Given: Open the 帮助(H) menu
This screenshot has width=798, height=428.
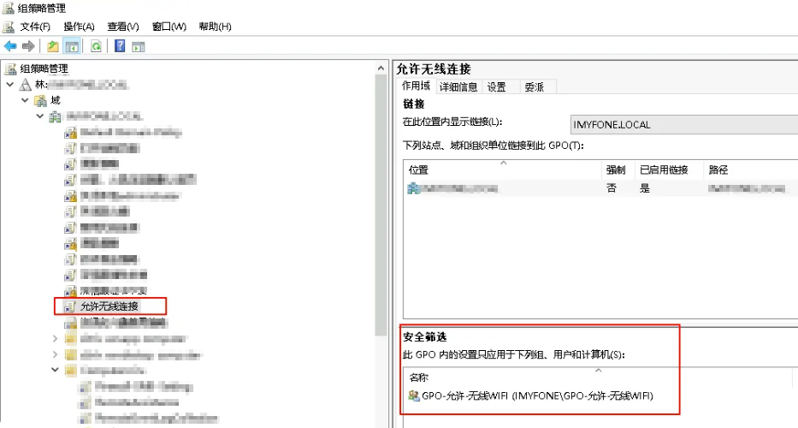Looking at the screenshot, I should pyautogui.click(x=216, y=27).
